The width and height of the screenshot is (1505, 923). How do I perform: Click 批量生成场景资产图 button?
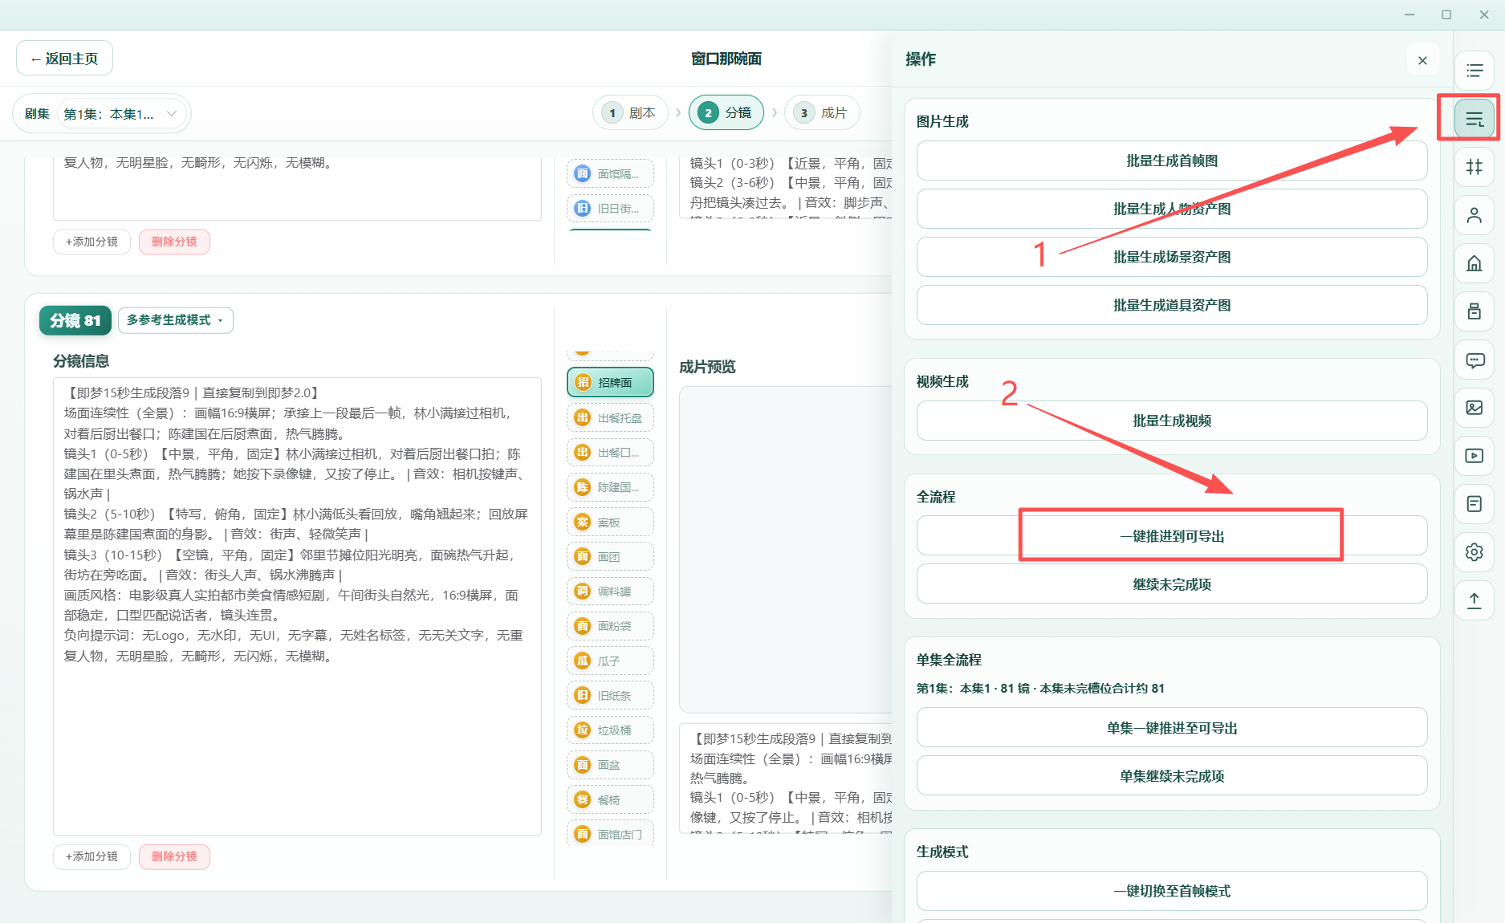[1172, 257]
